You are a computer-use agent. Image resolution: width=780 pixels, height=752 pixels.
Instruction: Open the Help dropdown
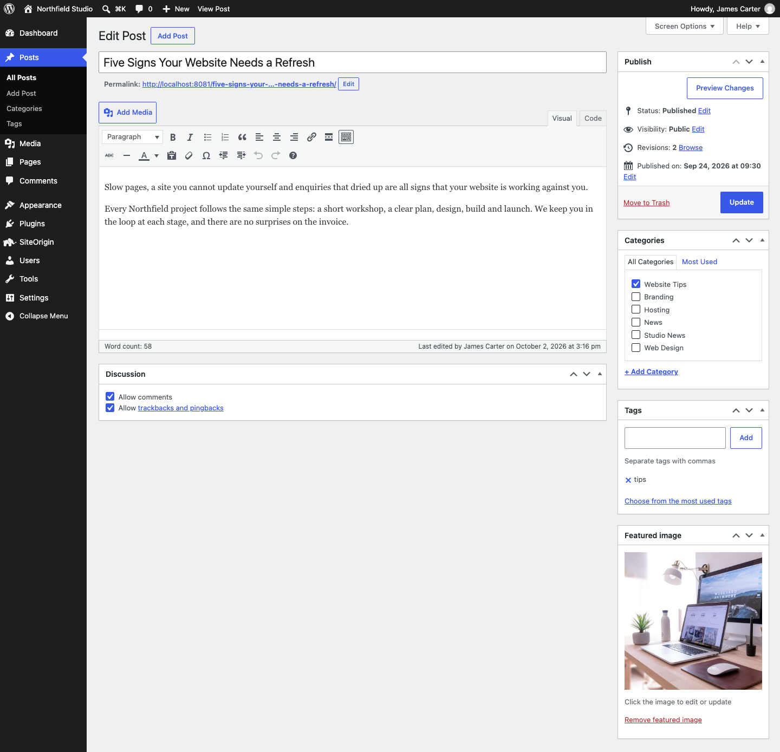(x=748, y=26)
